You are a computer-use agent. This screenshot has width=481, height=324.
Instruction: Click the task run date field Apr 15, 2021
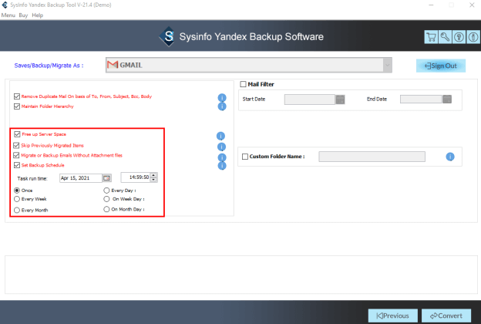81,178
